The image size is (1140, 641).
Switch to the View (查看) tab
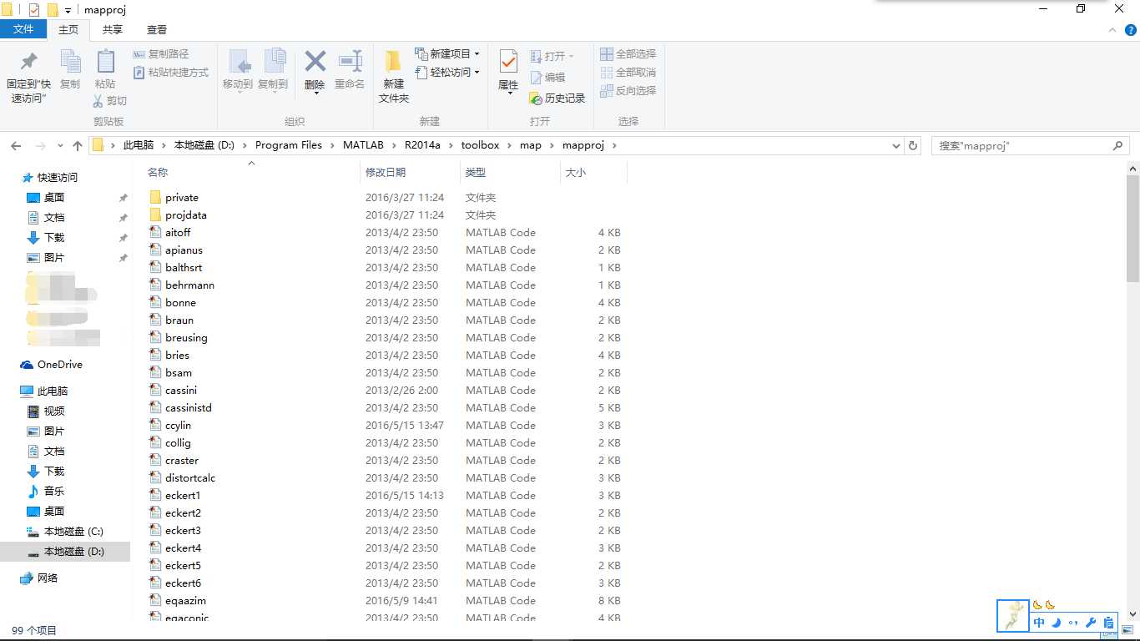pos(157,29)
